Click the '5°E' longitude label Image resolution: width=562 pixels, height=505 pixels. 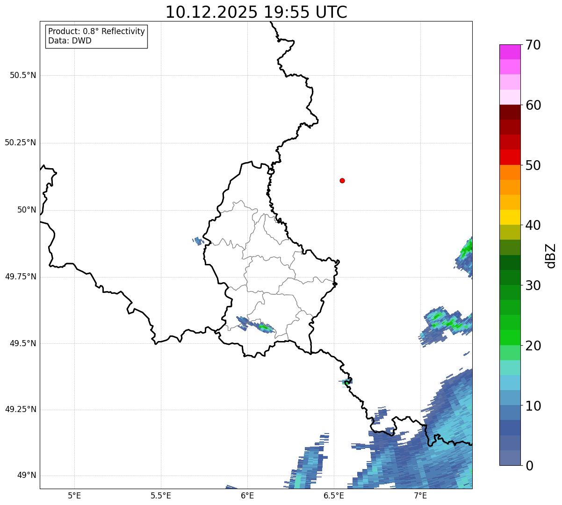[74, 496]
